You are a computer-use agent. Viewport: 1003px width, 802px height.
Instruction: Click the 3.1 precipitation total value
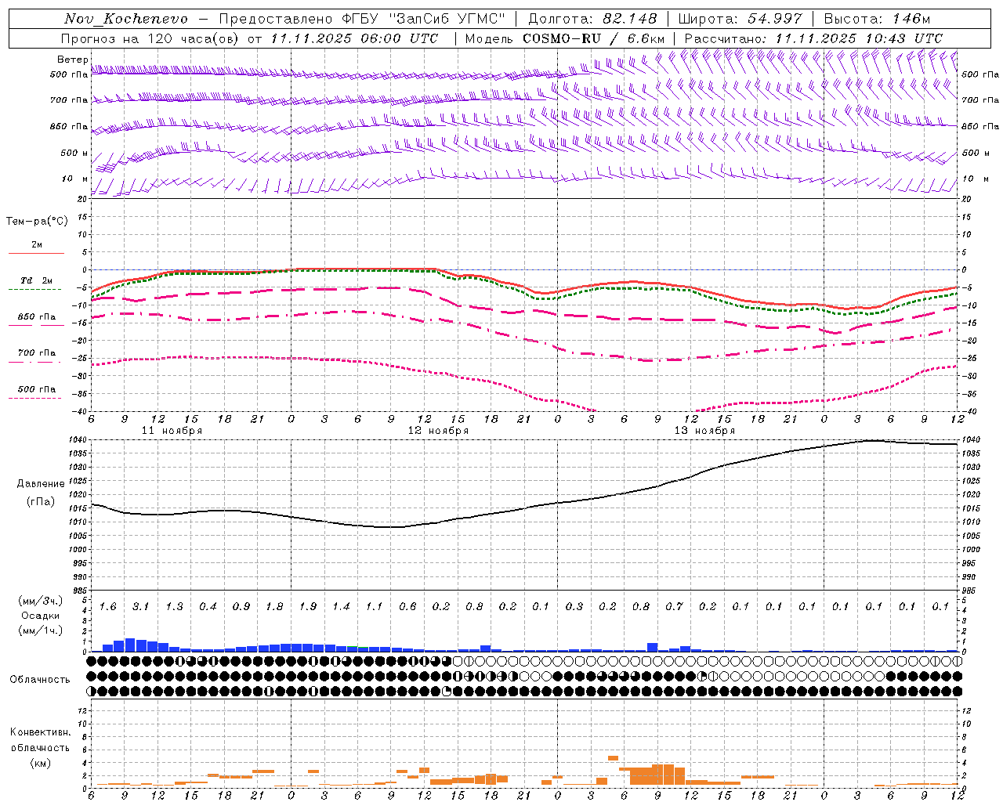[x=141, y=606]
